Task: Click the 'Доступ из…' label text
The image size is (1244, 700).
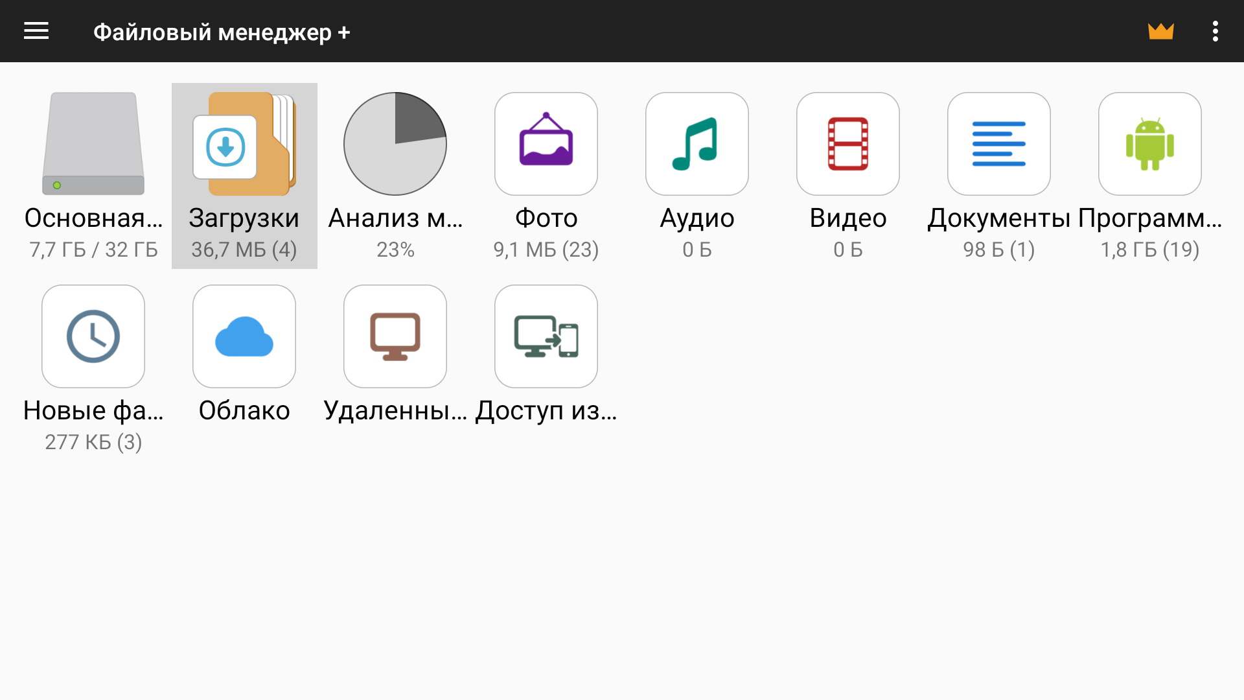Action: coord(546,411)
